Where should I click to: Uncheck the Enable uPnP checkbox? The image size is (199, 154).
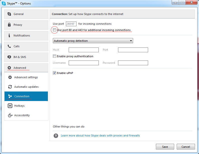(x=54, y=73)
